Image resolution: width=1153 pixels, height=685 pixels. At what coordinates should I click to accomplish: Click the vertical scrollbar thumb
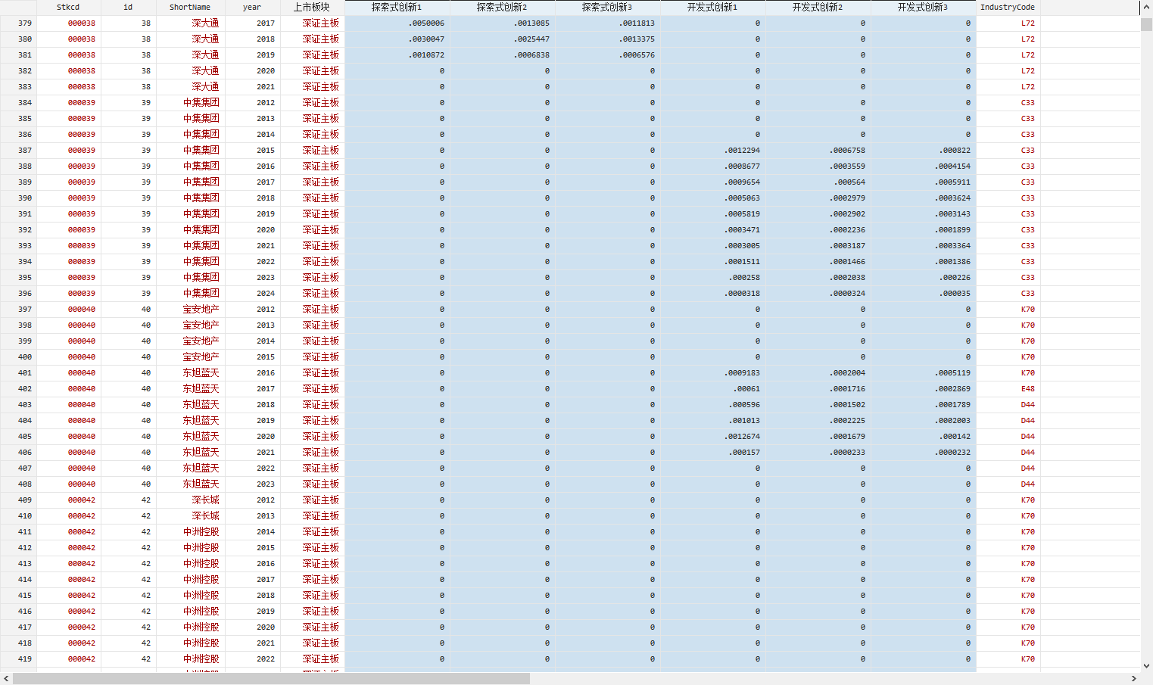(1146, 24)
